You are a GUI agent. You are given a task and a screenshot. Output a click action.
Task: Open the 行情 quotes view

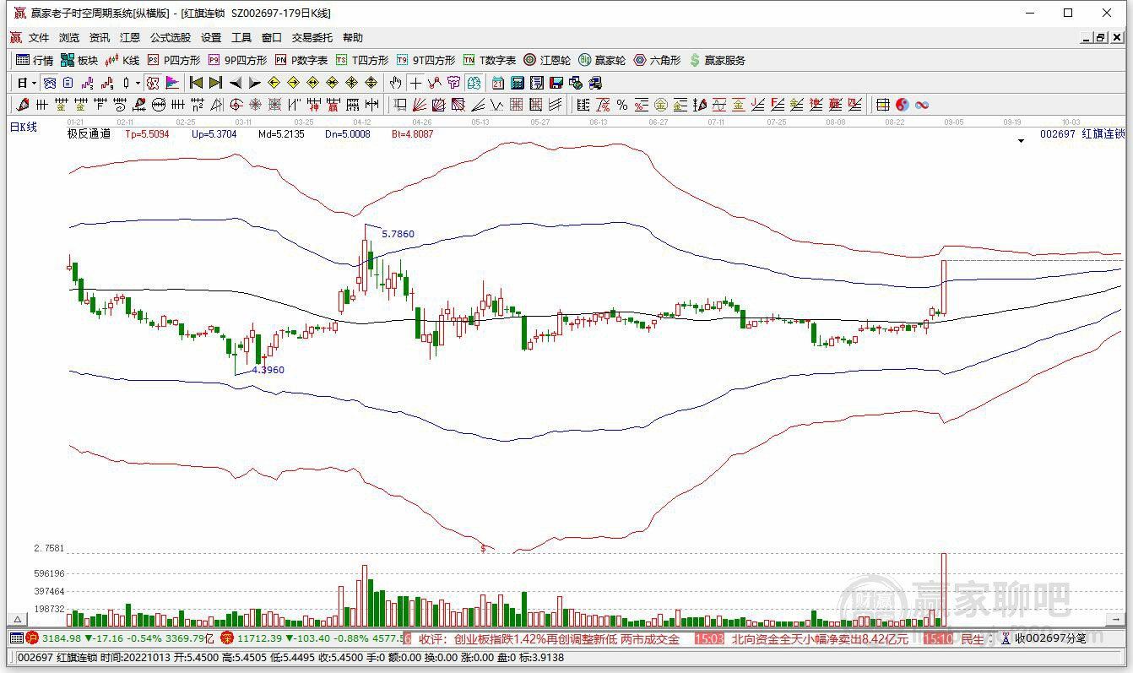tap(35, 60)
